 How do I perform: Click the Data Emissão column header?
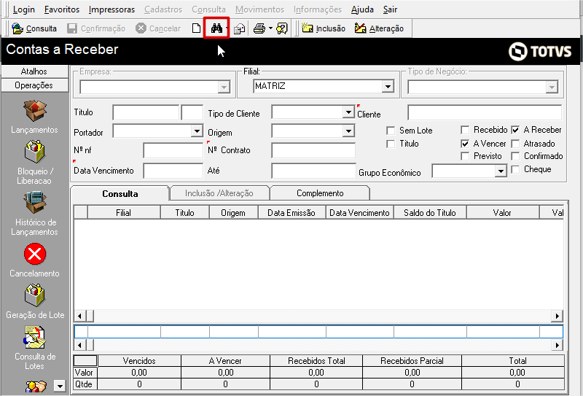pos(292,212)
